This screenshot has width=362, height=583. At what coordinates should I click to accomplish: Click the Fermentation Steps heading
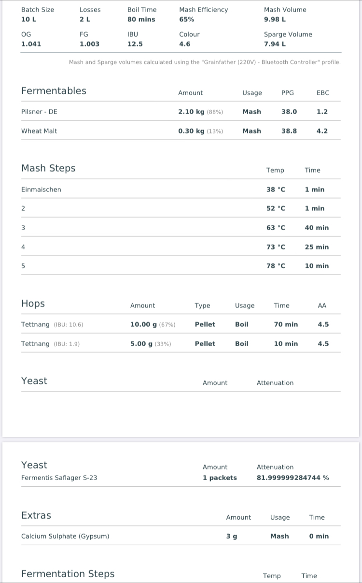click(x=68, y=574)
